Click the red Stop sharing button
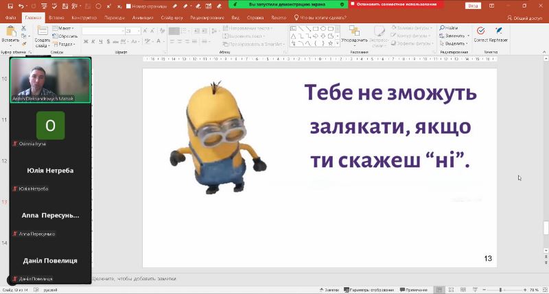The image size is (549, 294). click(397, 4)
